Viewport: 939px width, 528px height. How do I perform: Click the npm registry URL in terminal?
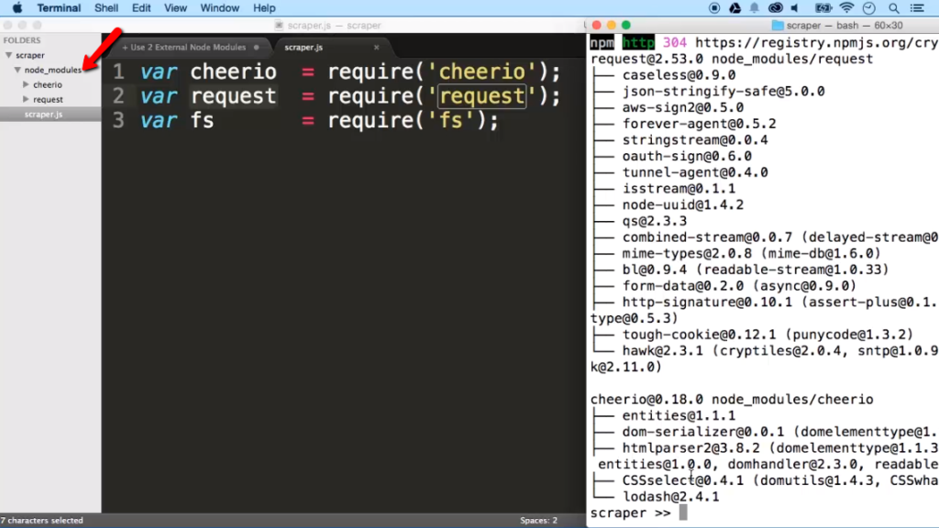(x=815, y=42)
